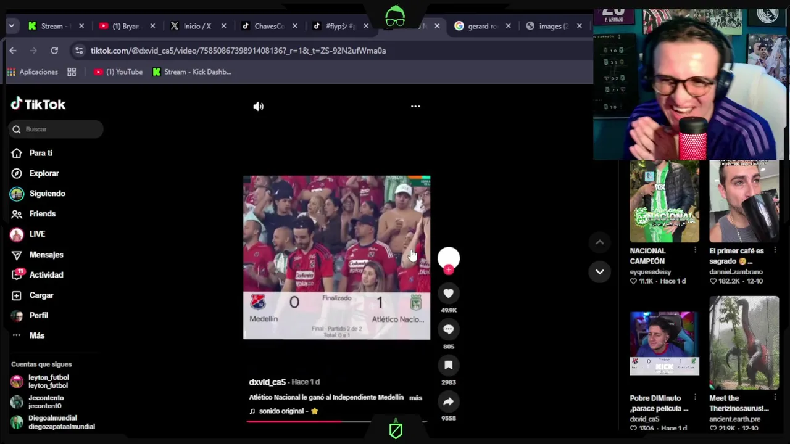Open the comments bubble with 805

tap(449, 329)
